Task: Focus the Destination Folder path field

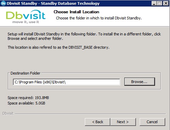Action: point(66,82)
